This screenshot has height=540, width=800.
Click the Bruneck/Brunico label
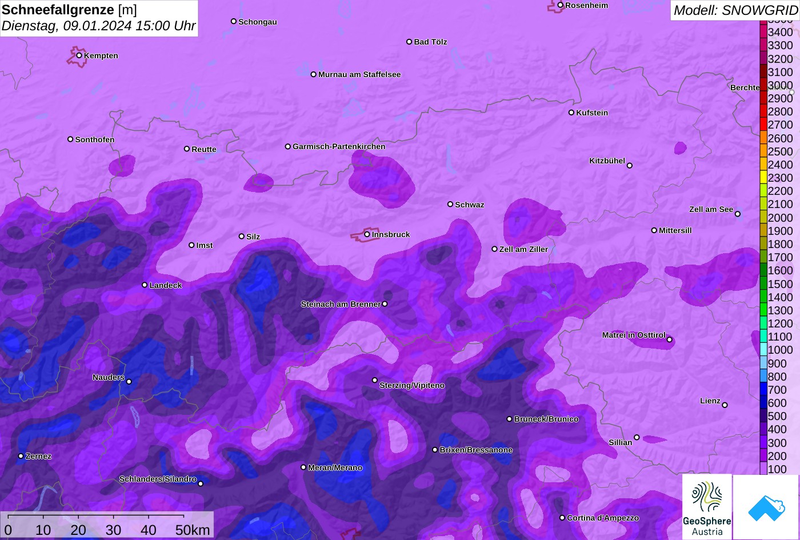546,419
